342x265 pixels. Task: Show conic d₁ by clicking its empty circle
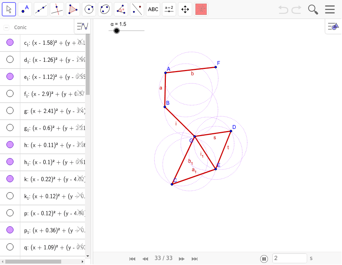[x=10, y=60]
